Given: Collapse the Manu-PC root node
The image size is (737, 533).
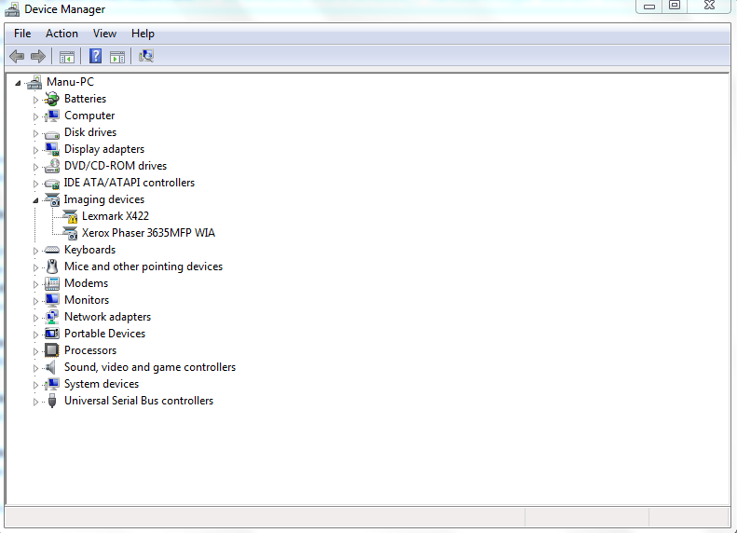Looking at the screenshot, I should coord(18,83).
